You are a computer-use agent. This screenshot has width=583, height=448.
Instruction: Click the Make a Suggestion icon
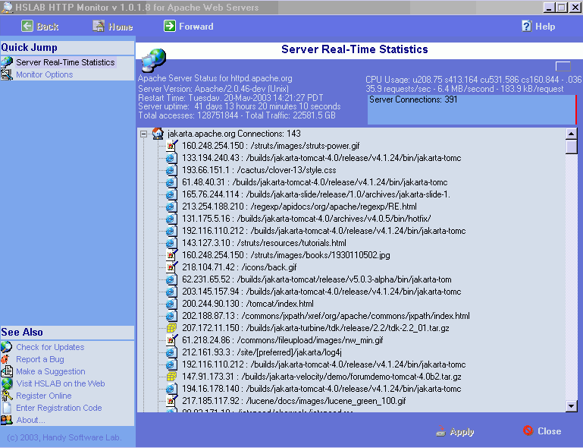click(x=7, y=371)
